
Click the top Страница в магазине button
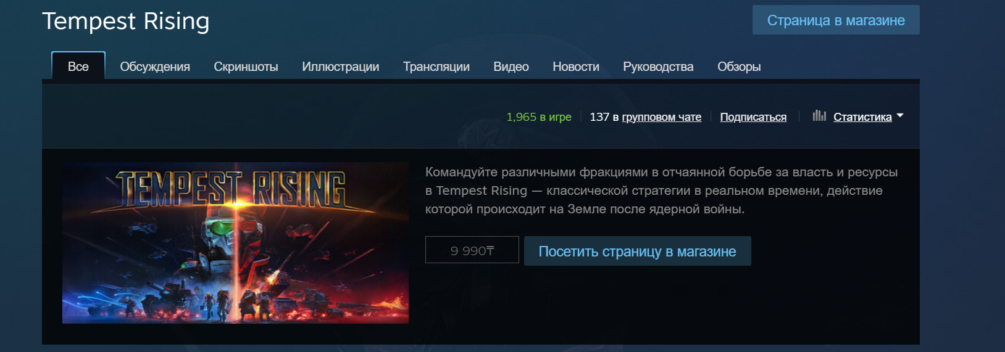[x=836, y=20]
